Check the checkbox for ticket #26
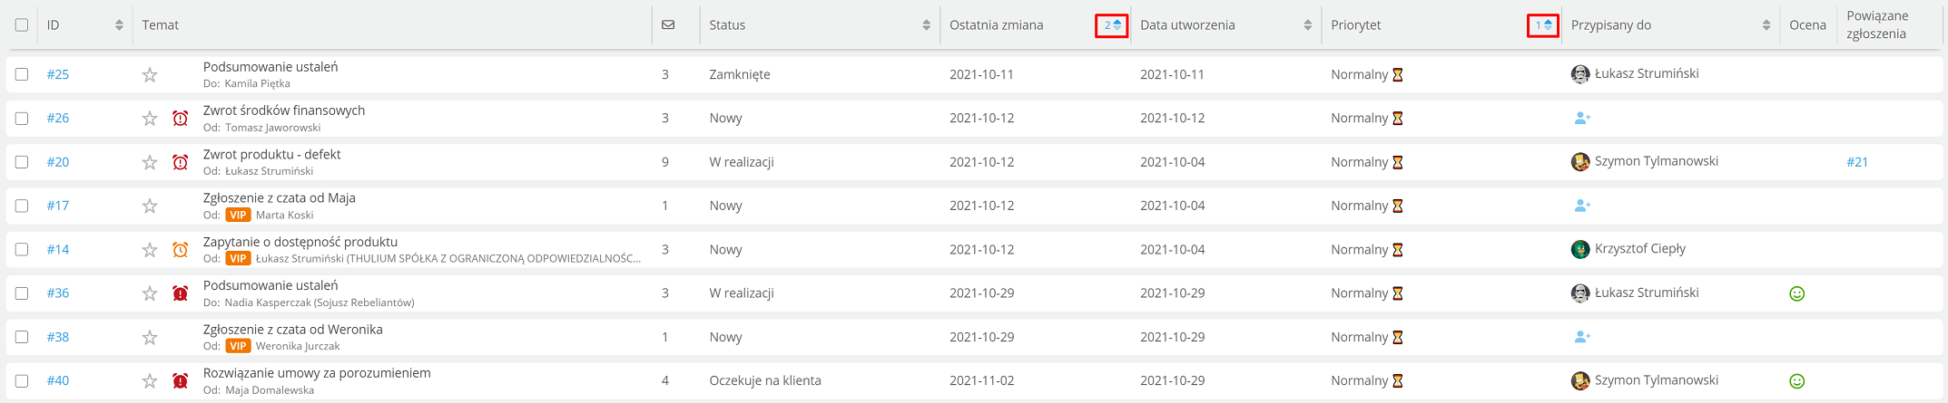This screenshot has width=1948, height=403. [22, 119]
